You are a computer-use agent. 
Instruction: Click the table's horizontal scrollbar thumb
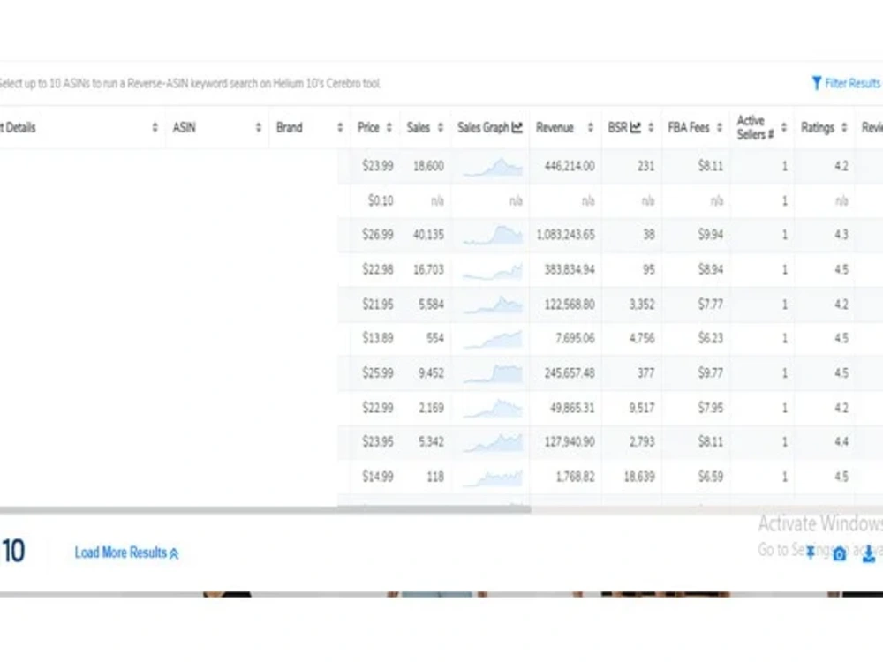click(x=265, y=509)
